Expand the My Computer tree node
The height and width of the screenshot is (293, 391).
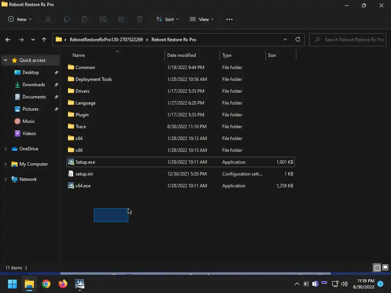pyautogui.click(x=5, y=164)
